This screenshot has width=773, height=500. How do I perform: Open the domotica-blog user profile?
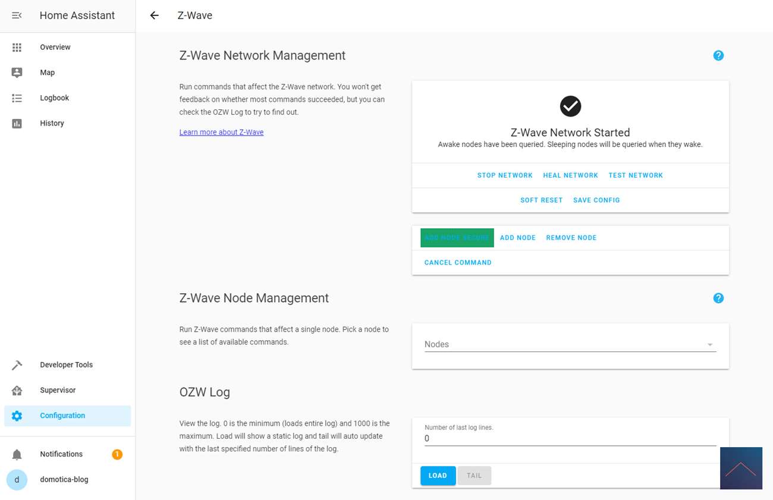click(x=64, y=479)
